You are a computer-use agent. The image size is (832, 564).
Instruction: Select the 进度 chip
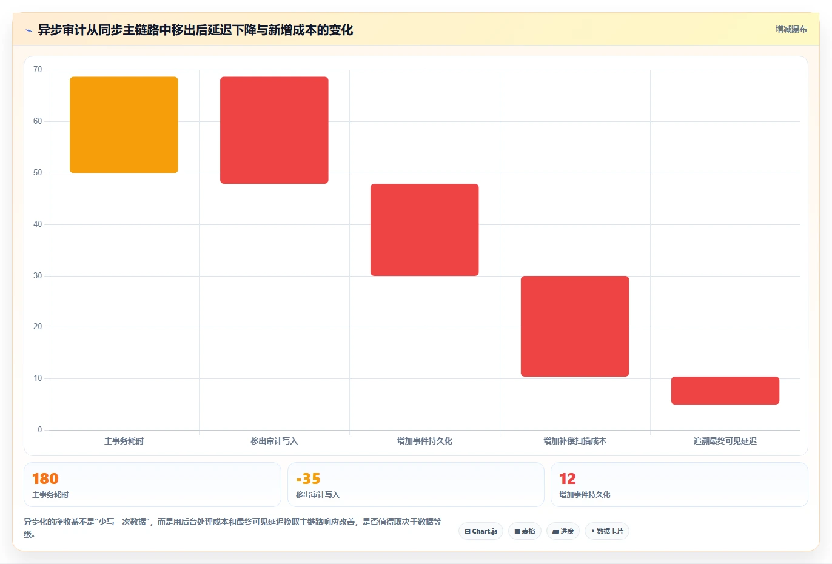pos(563,531)
